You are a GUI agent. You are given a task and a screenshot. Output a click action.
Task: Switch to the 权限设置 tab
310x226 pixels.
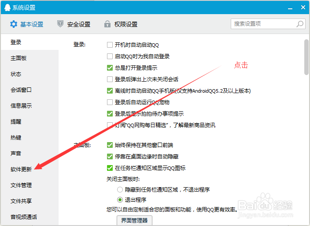pyautogui.click(x=121, y=24)
